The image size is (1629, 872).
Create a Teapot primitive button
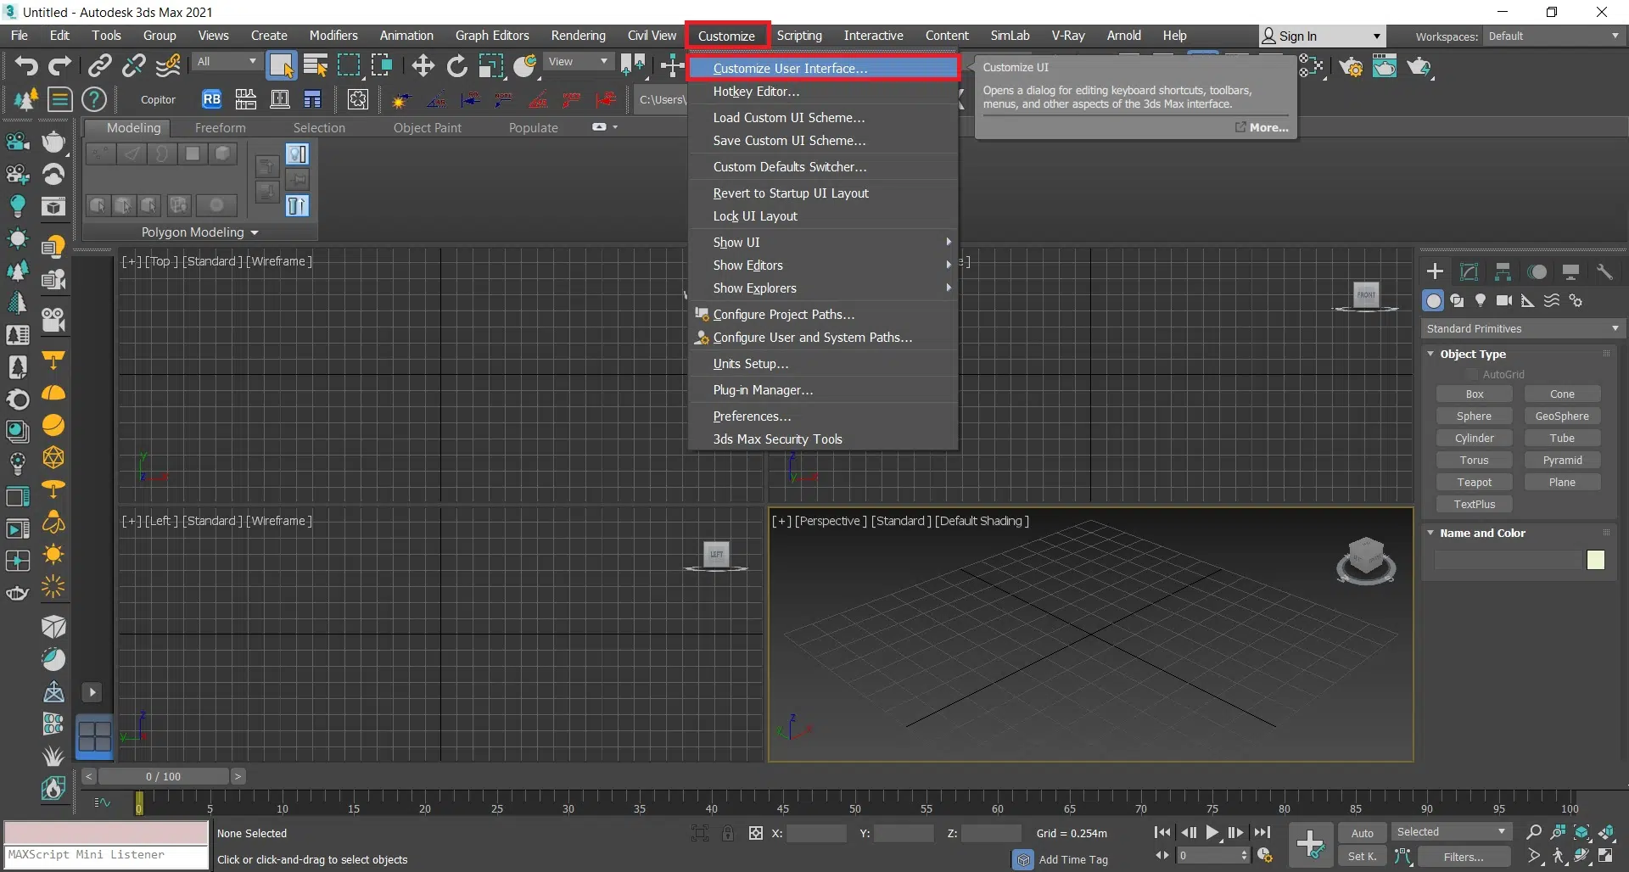(x=1474, y=482)
